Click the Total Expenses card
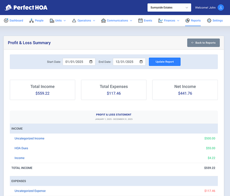 (x=114, y=90)
